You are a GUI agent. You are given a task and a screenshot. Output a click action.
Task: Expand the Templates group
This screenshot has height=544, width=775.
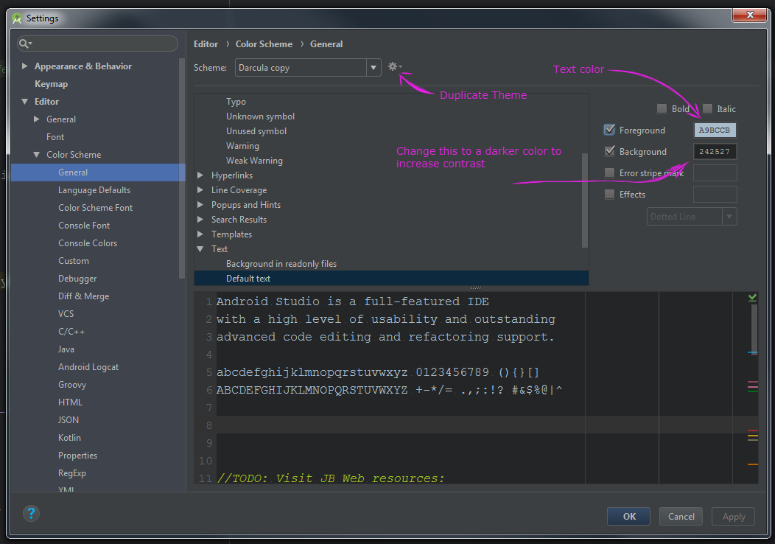[x=200, y=234]
